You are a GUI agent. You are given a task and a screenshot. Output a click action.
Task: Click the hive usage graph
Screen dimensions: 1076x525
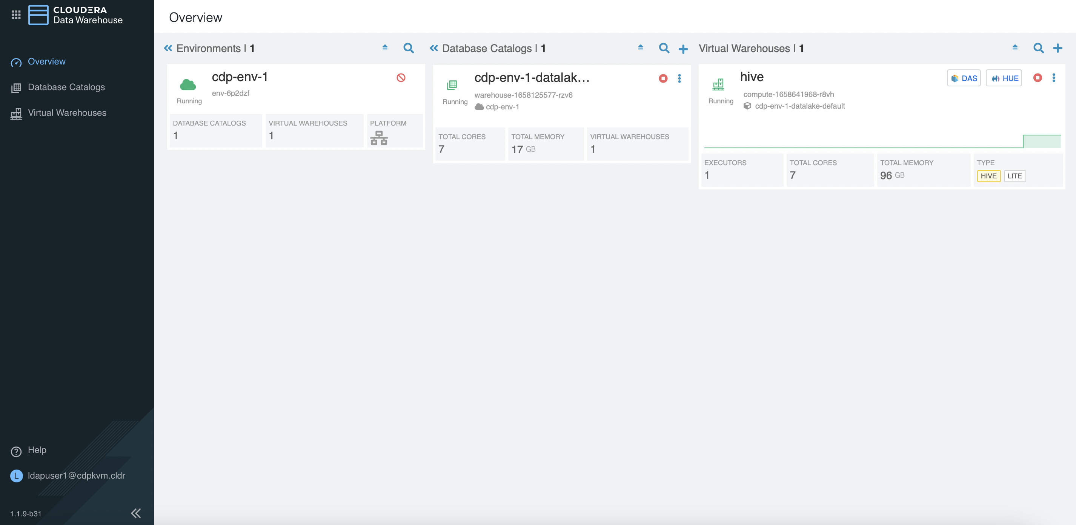(882, 141)
